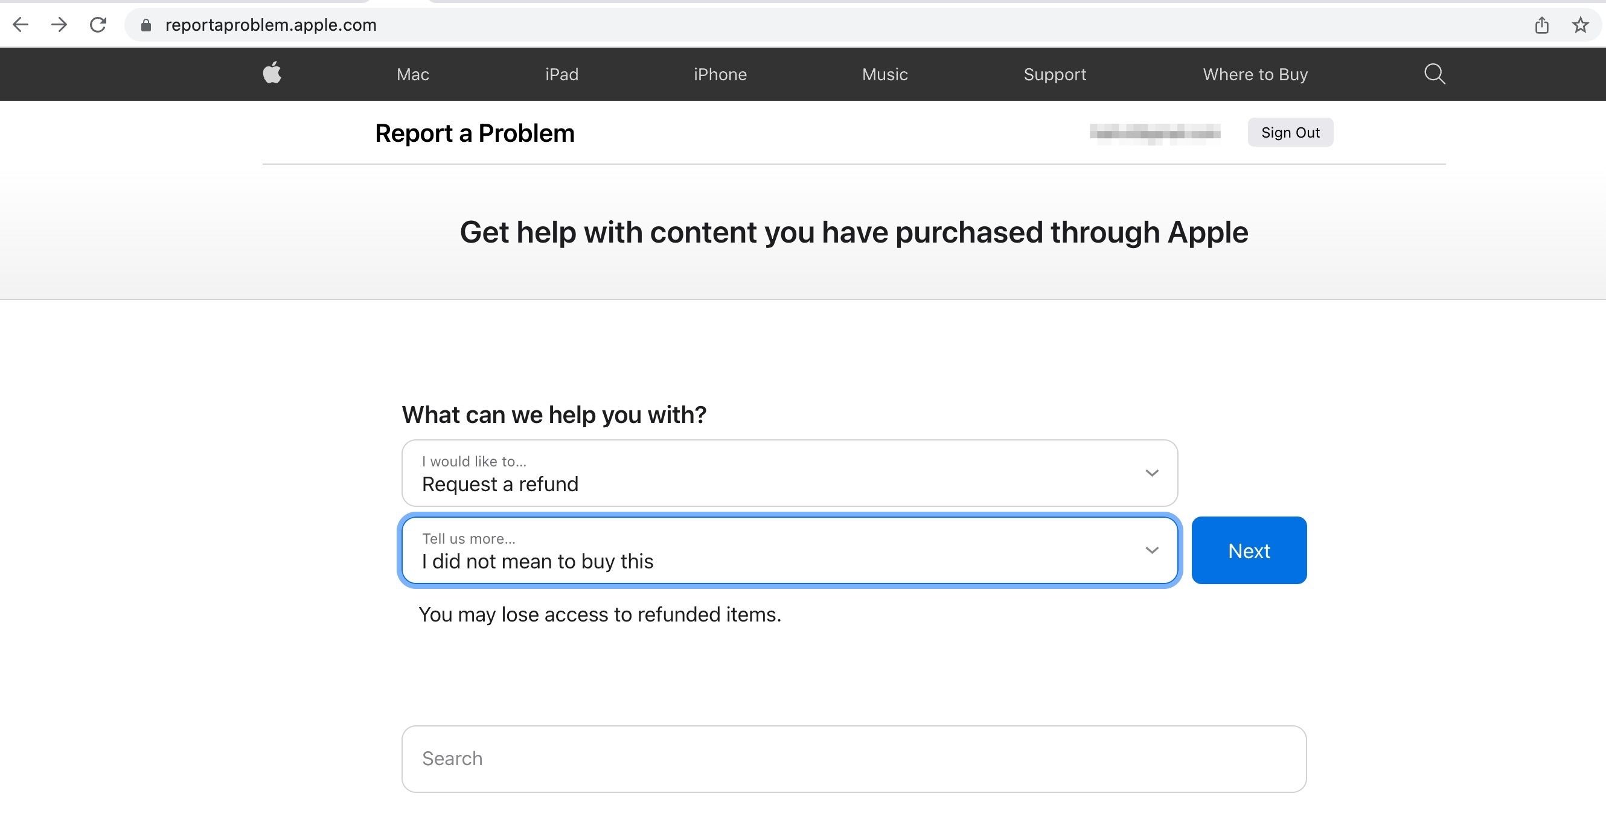Open Music in the top navigation
Screen dimensions: 1606x814
click(885, 74)
